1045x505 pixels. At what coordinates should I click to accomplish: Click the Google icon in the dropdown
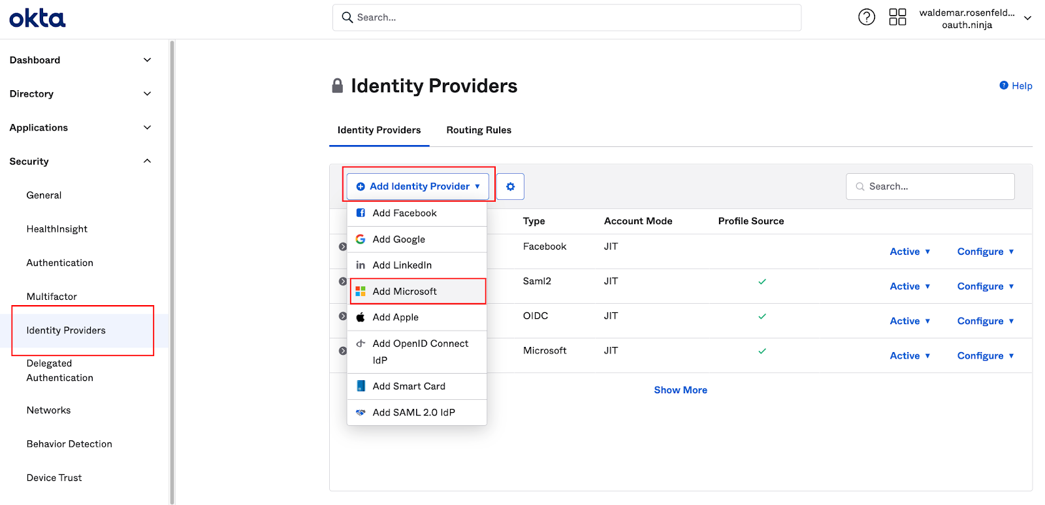pyautogui.click(x=361, y=239)
